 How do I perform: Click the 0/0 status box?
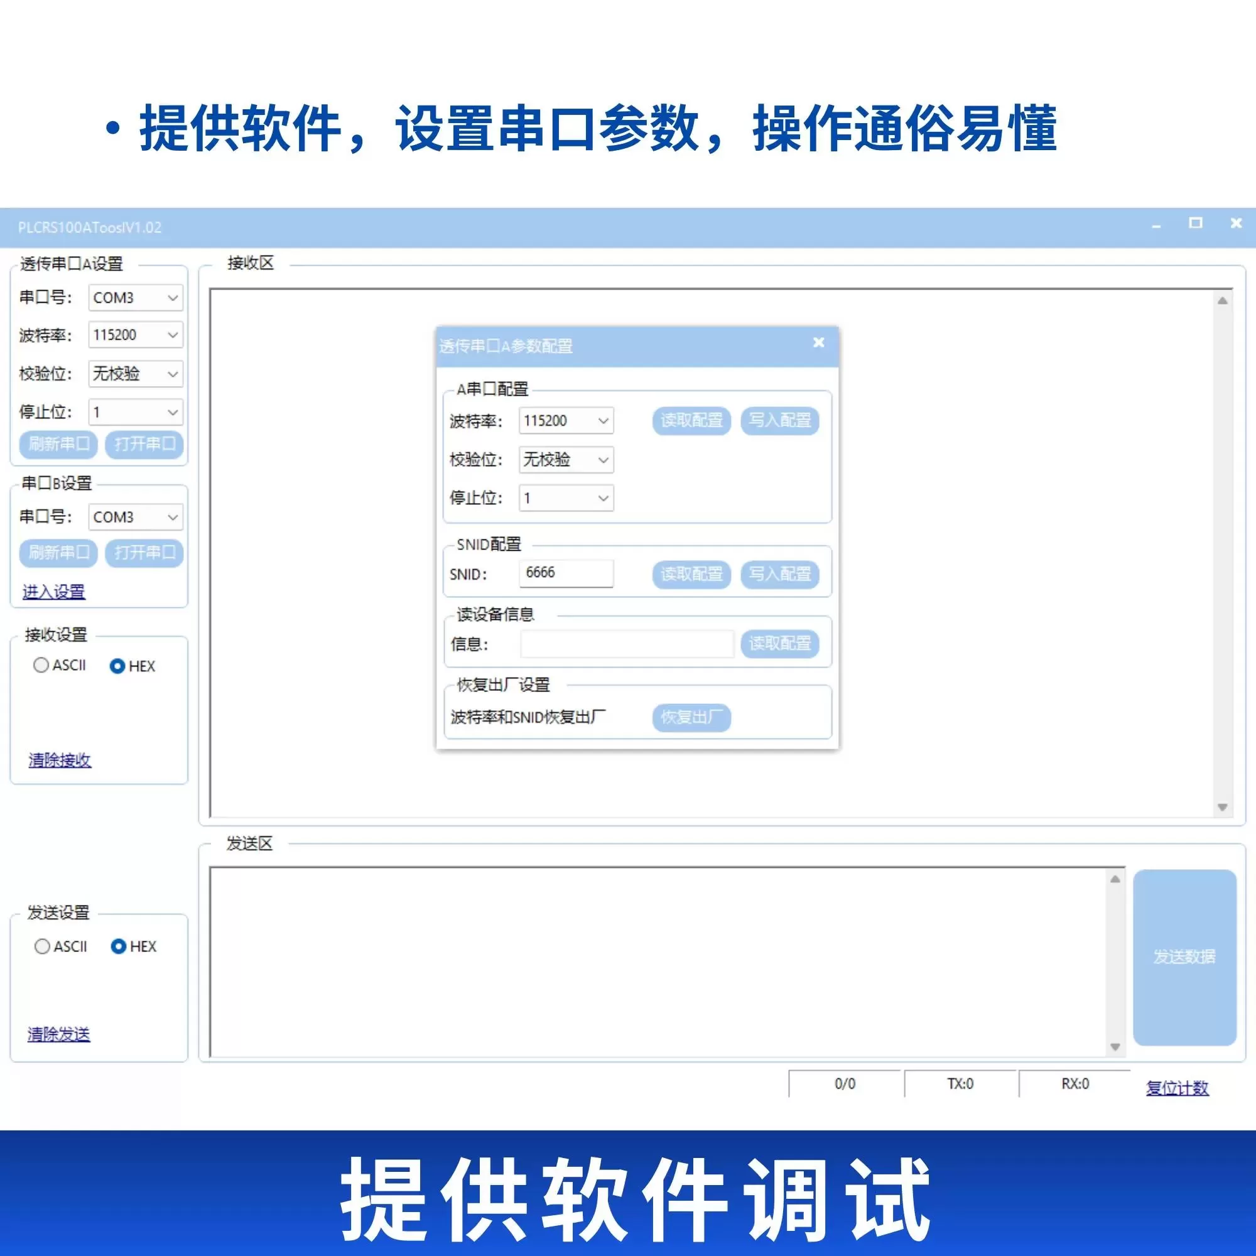coord(845,1084)
